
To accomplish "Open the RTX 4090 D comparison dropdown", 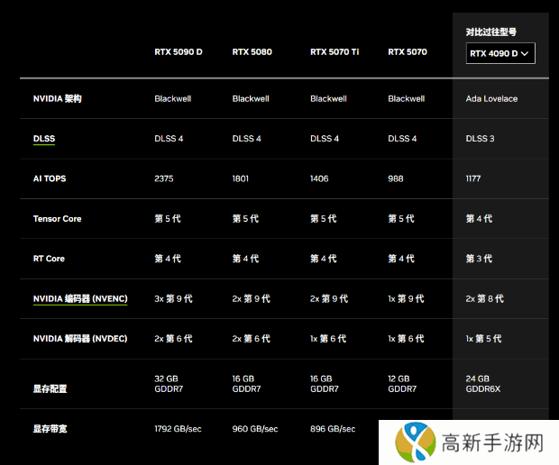I will pyautogui.click(x=500, y=53).
